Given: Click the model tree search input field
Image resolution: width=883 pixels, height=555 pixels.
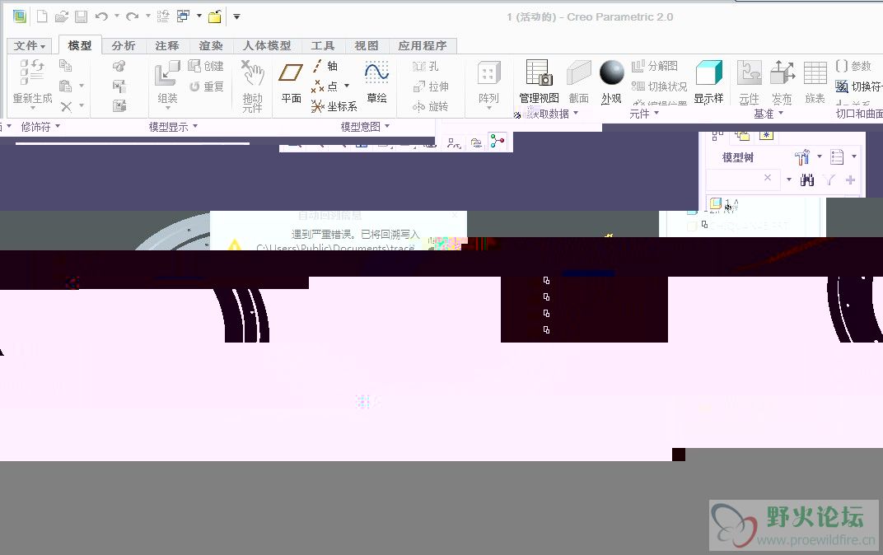Looking at the screenshot, I should click(743, 179).
